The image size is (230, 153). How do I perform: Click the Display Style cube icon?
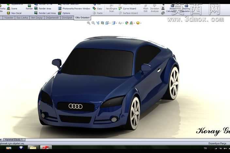pyautogui.click(x=114, y=23)
